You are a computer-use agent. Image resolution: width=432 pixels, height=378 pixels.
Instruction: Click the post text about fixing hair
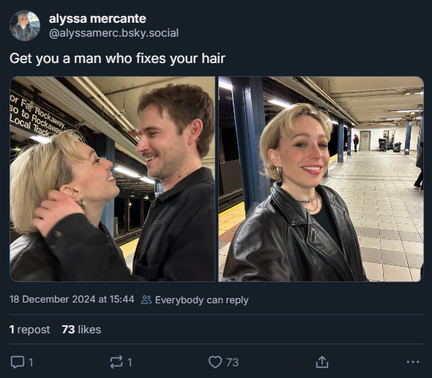pyautogui.click(x=117, y=59)
